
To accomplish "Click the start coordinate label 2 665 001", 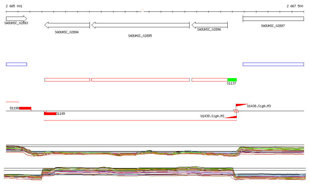I will point(14,6).
